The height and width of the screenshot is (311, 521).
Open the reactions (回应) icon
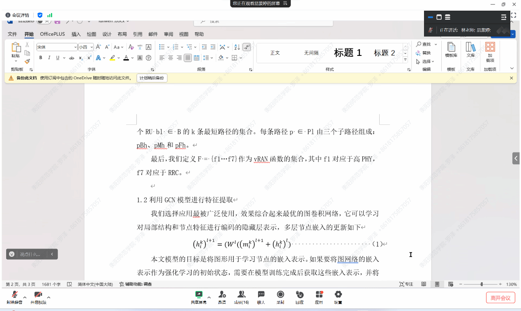click(x=300, y=297)
